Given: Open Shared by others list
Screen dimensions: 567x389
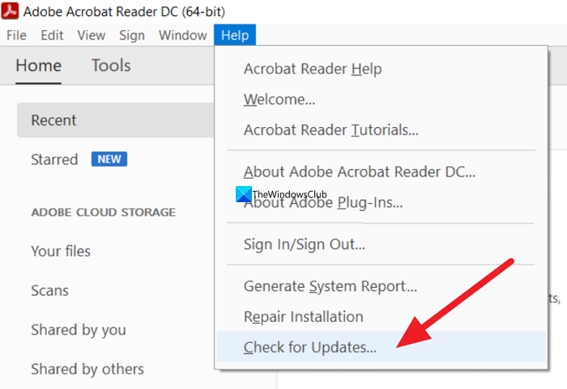Looking at the screenshot, I should click(87, 370).
